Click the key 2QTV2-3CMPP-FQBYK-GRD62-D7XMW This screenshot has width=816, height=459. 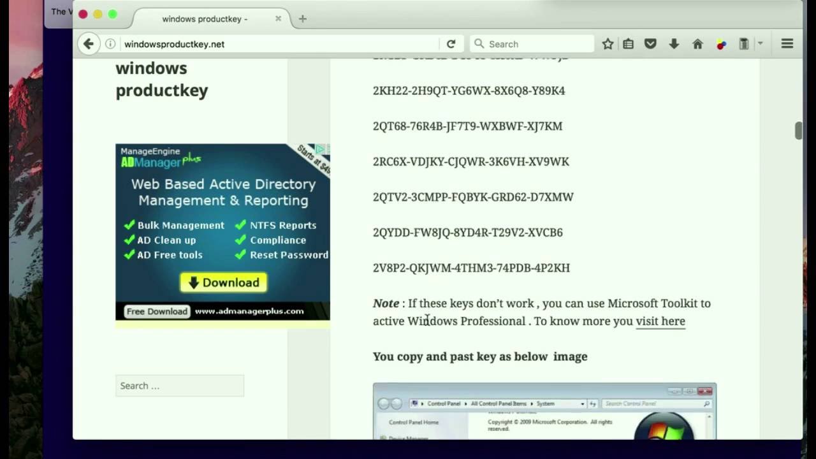tap(473, 197)
